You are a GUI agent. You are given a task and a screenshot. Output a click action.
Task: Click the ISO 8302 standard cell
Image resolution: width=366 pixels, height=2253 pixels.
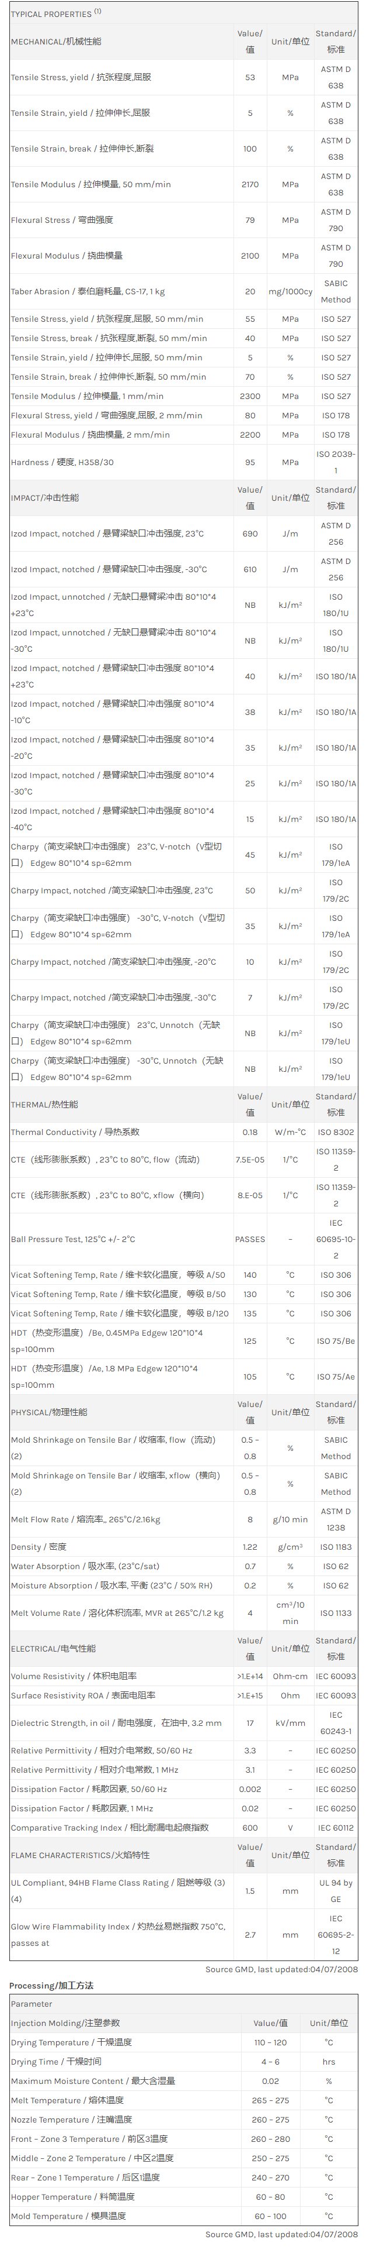click(x=336, y=1131)
